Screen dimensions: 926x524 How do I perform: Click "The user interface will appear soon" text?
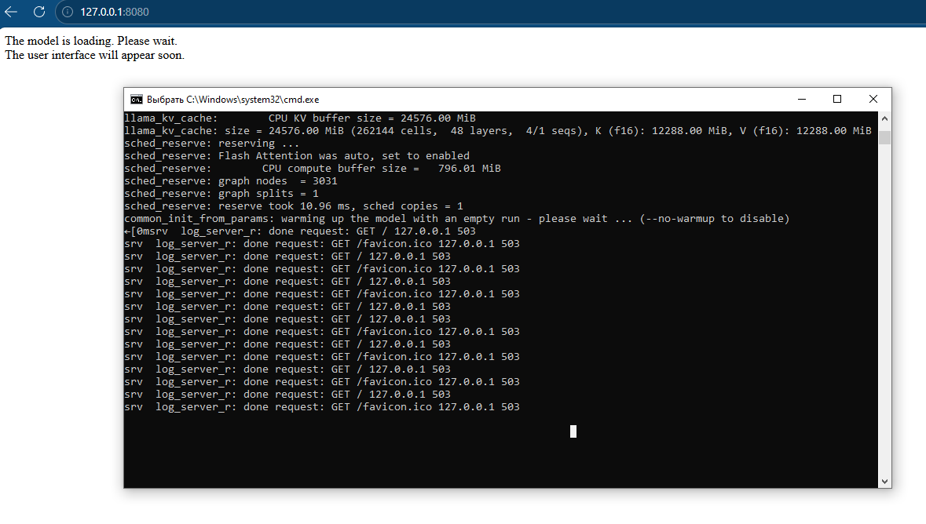click(x=94, y=55)
